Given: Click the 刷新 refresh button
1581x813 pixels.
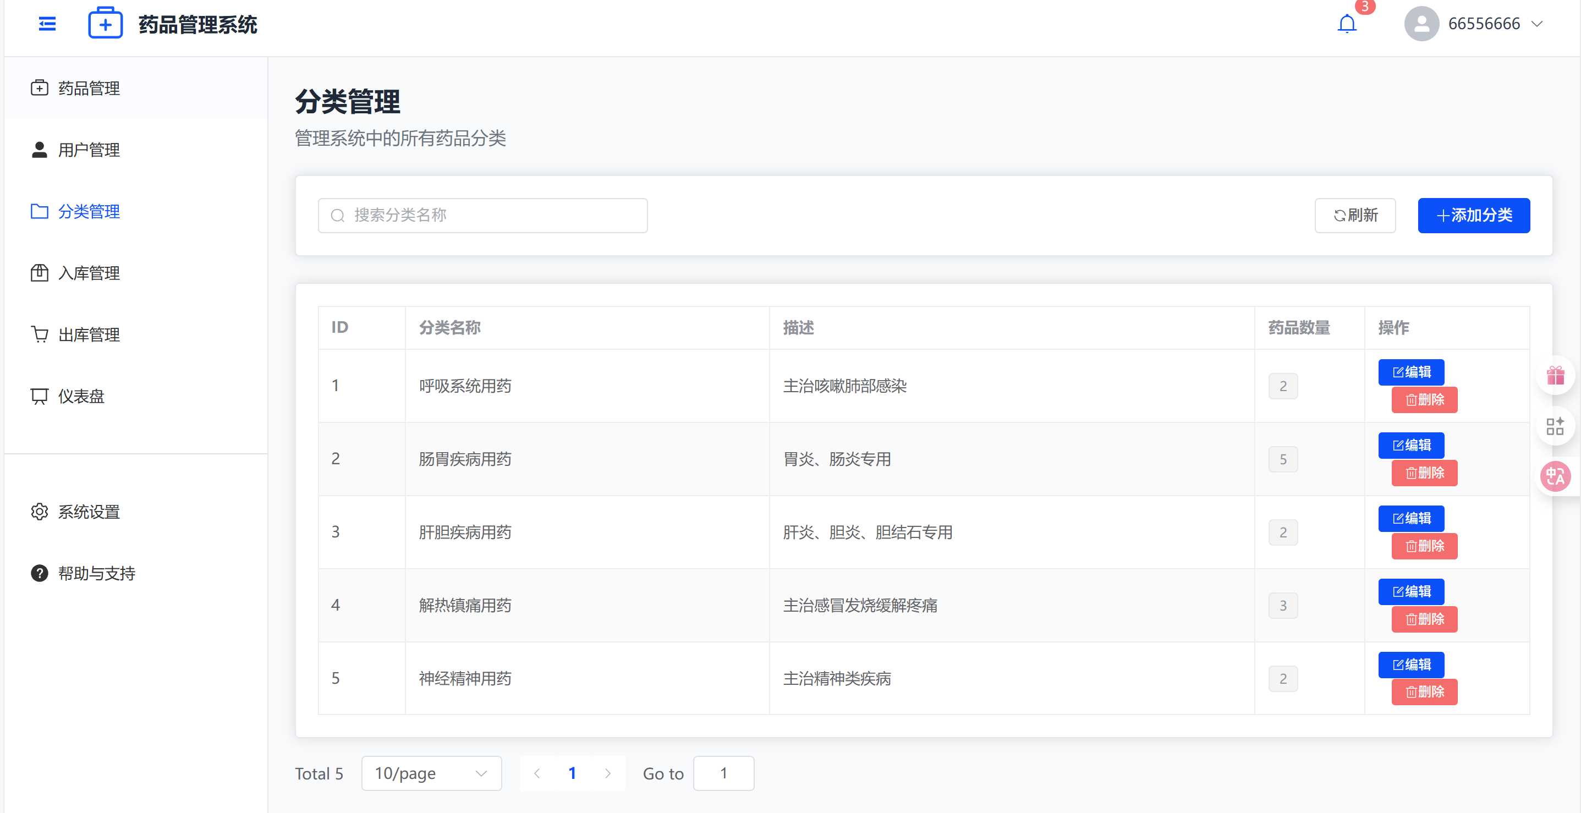Looking at the screenshot, I should click(x=1354, y=216).
